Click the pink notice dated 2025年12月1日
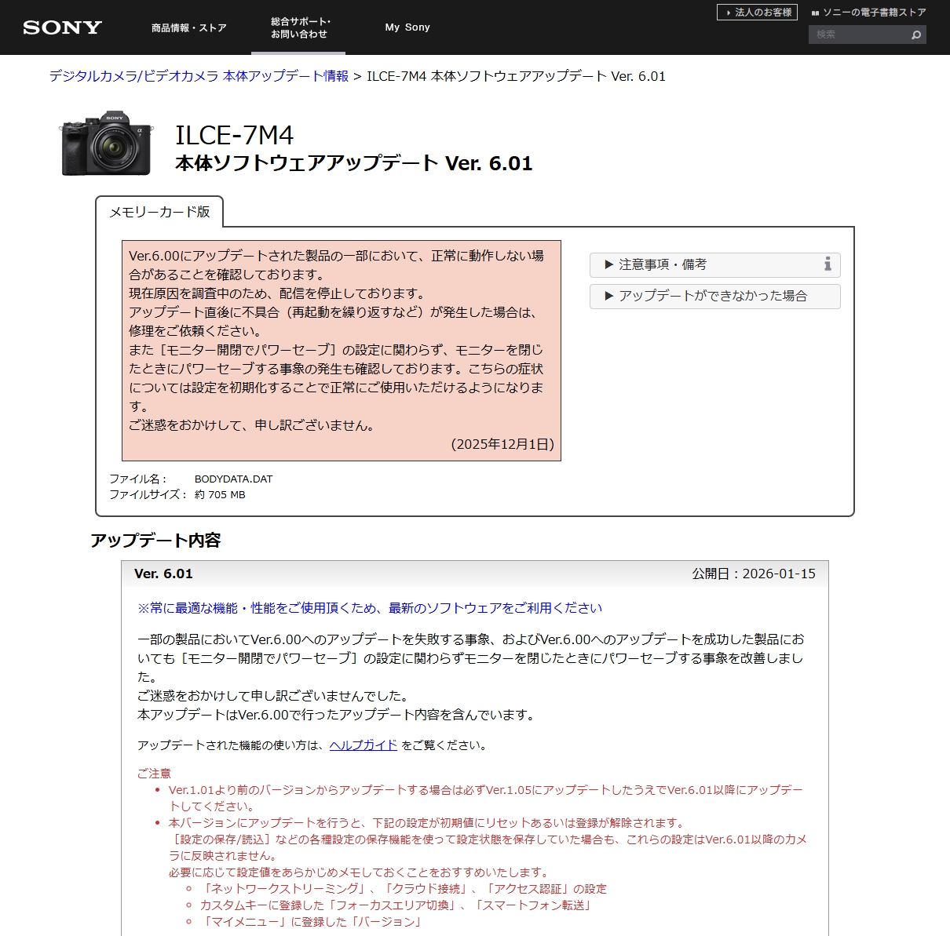 click(341, 350)
